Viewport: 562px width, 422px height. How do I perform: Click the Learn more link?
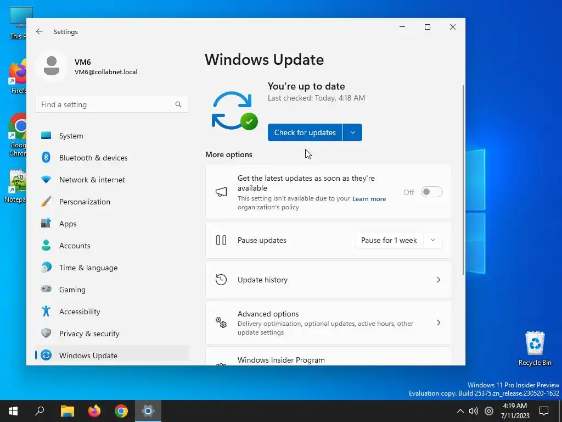click(369, 199)
